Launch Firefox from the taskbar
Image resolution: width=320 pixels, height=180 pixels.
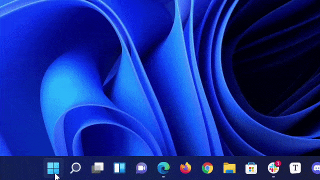[185, 168]
